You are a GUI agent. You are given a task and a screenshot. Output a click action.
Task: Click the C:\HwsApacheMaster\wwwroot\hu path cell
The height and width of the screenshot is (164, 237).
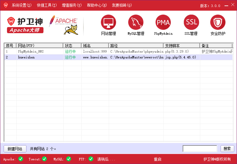[x=137, y=57]
